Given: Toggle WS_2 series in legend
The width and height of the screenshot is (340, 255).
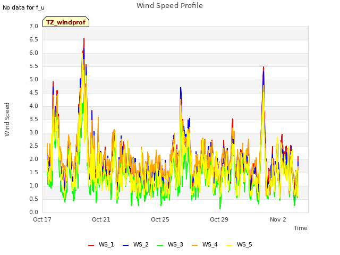Looking at the screenshot, I should tap(135, 244).
